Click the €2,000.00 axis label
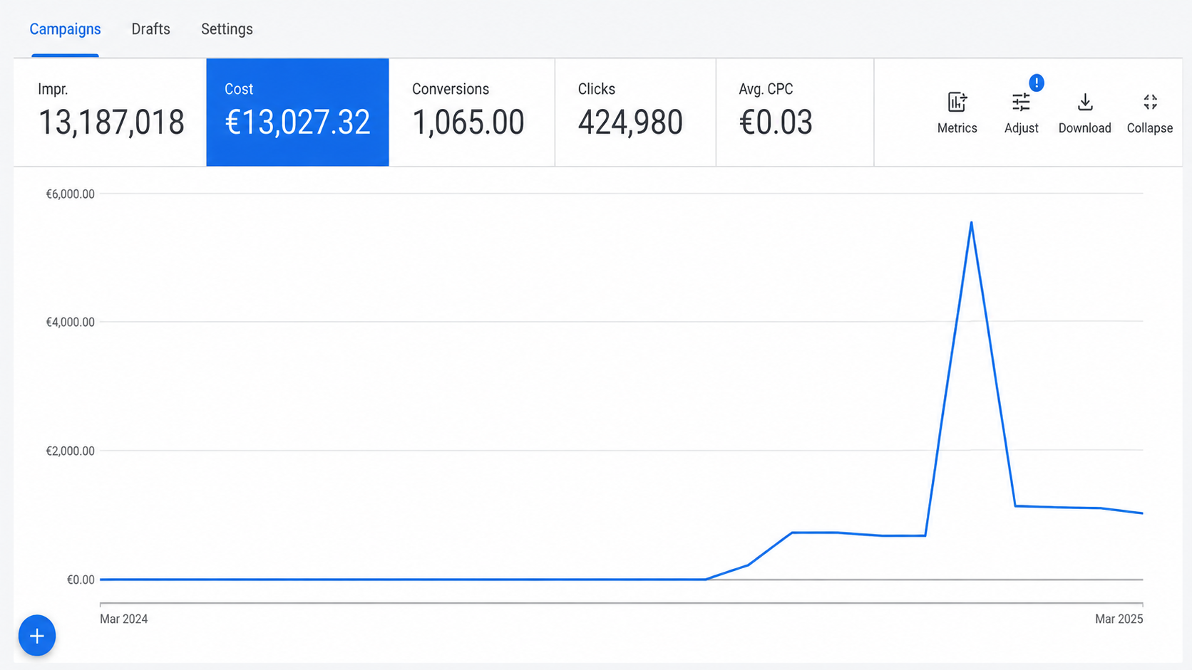 [x=70, y=451]
